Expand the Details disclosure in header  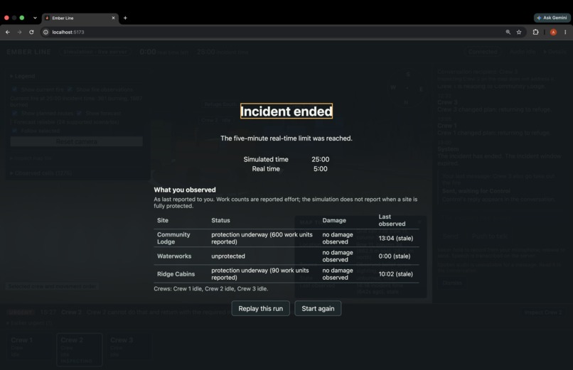pos(555,52)
